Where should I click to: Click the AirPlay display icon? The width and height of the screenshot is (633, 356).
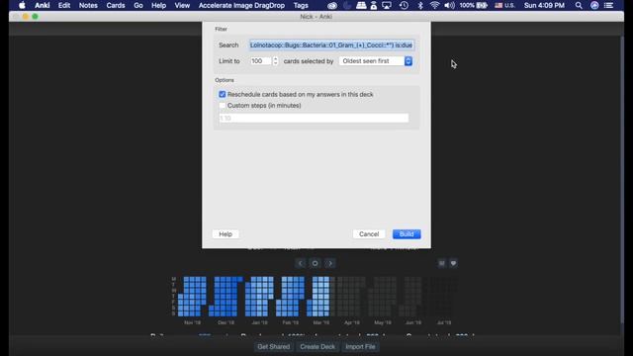click(x=387, y=5)
